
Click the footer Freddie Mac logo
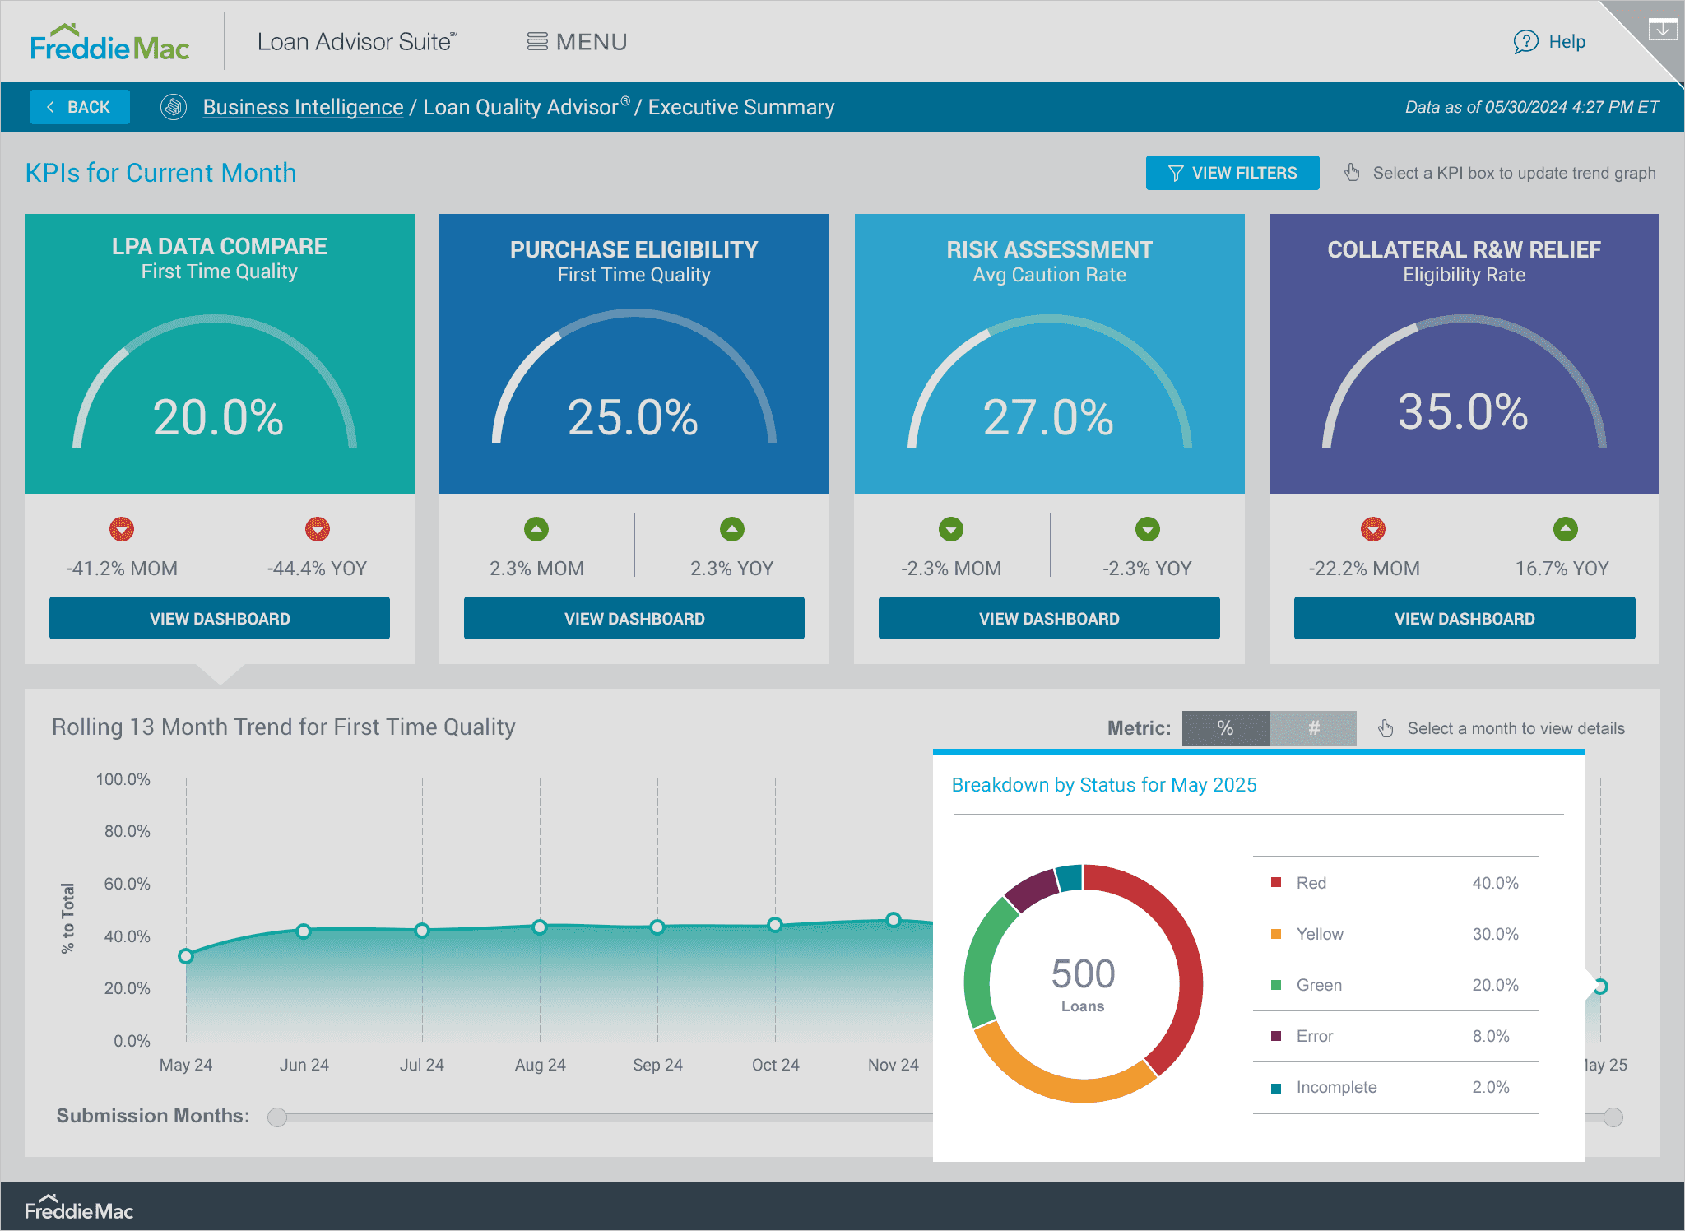point(79,1209)
